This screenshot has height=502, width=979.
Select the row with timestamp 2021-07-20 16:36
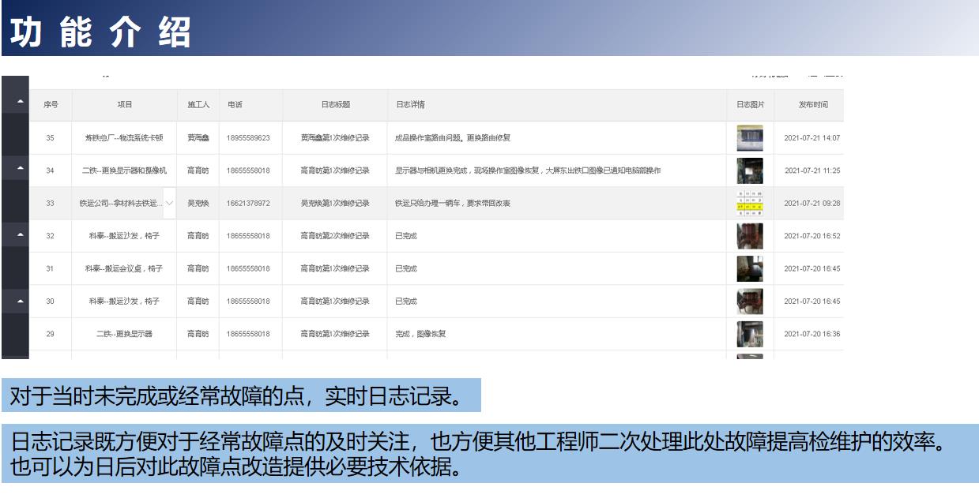(811, 334)
